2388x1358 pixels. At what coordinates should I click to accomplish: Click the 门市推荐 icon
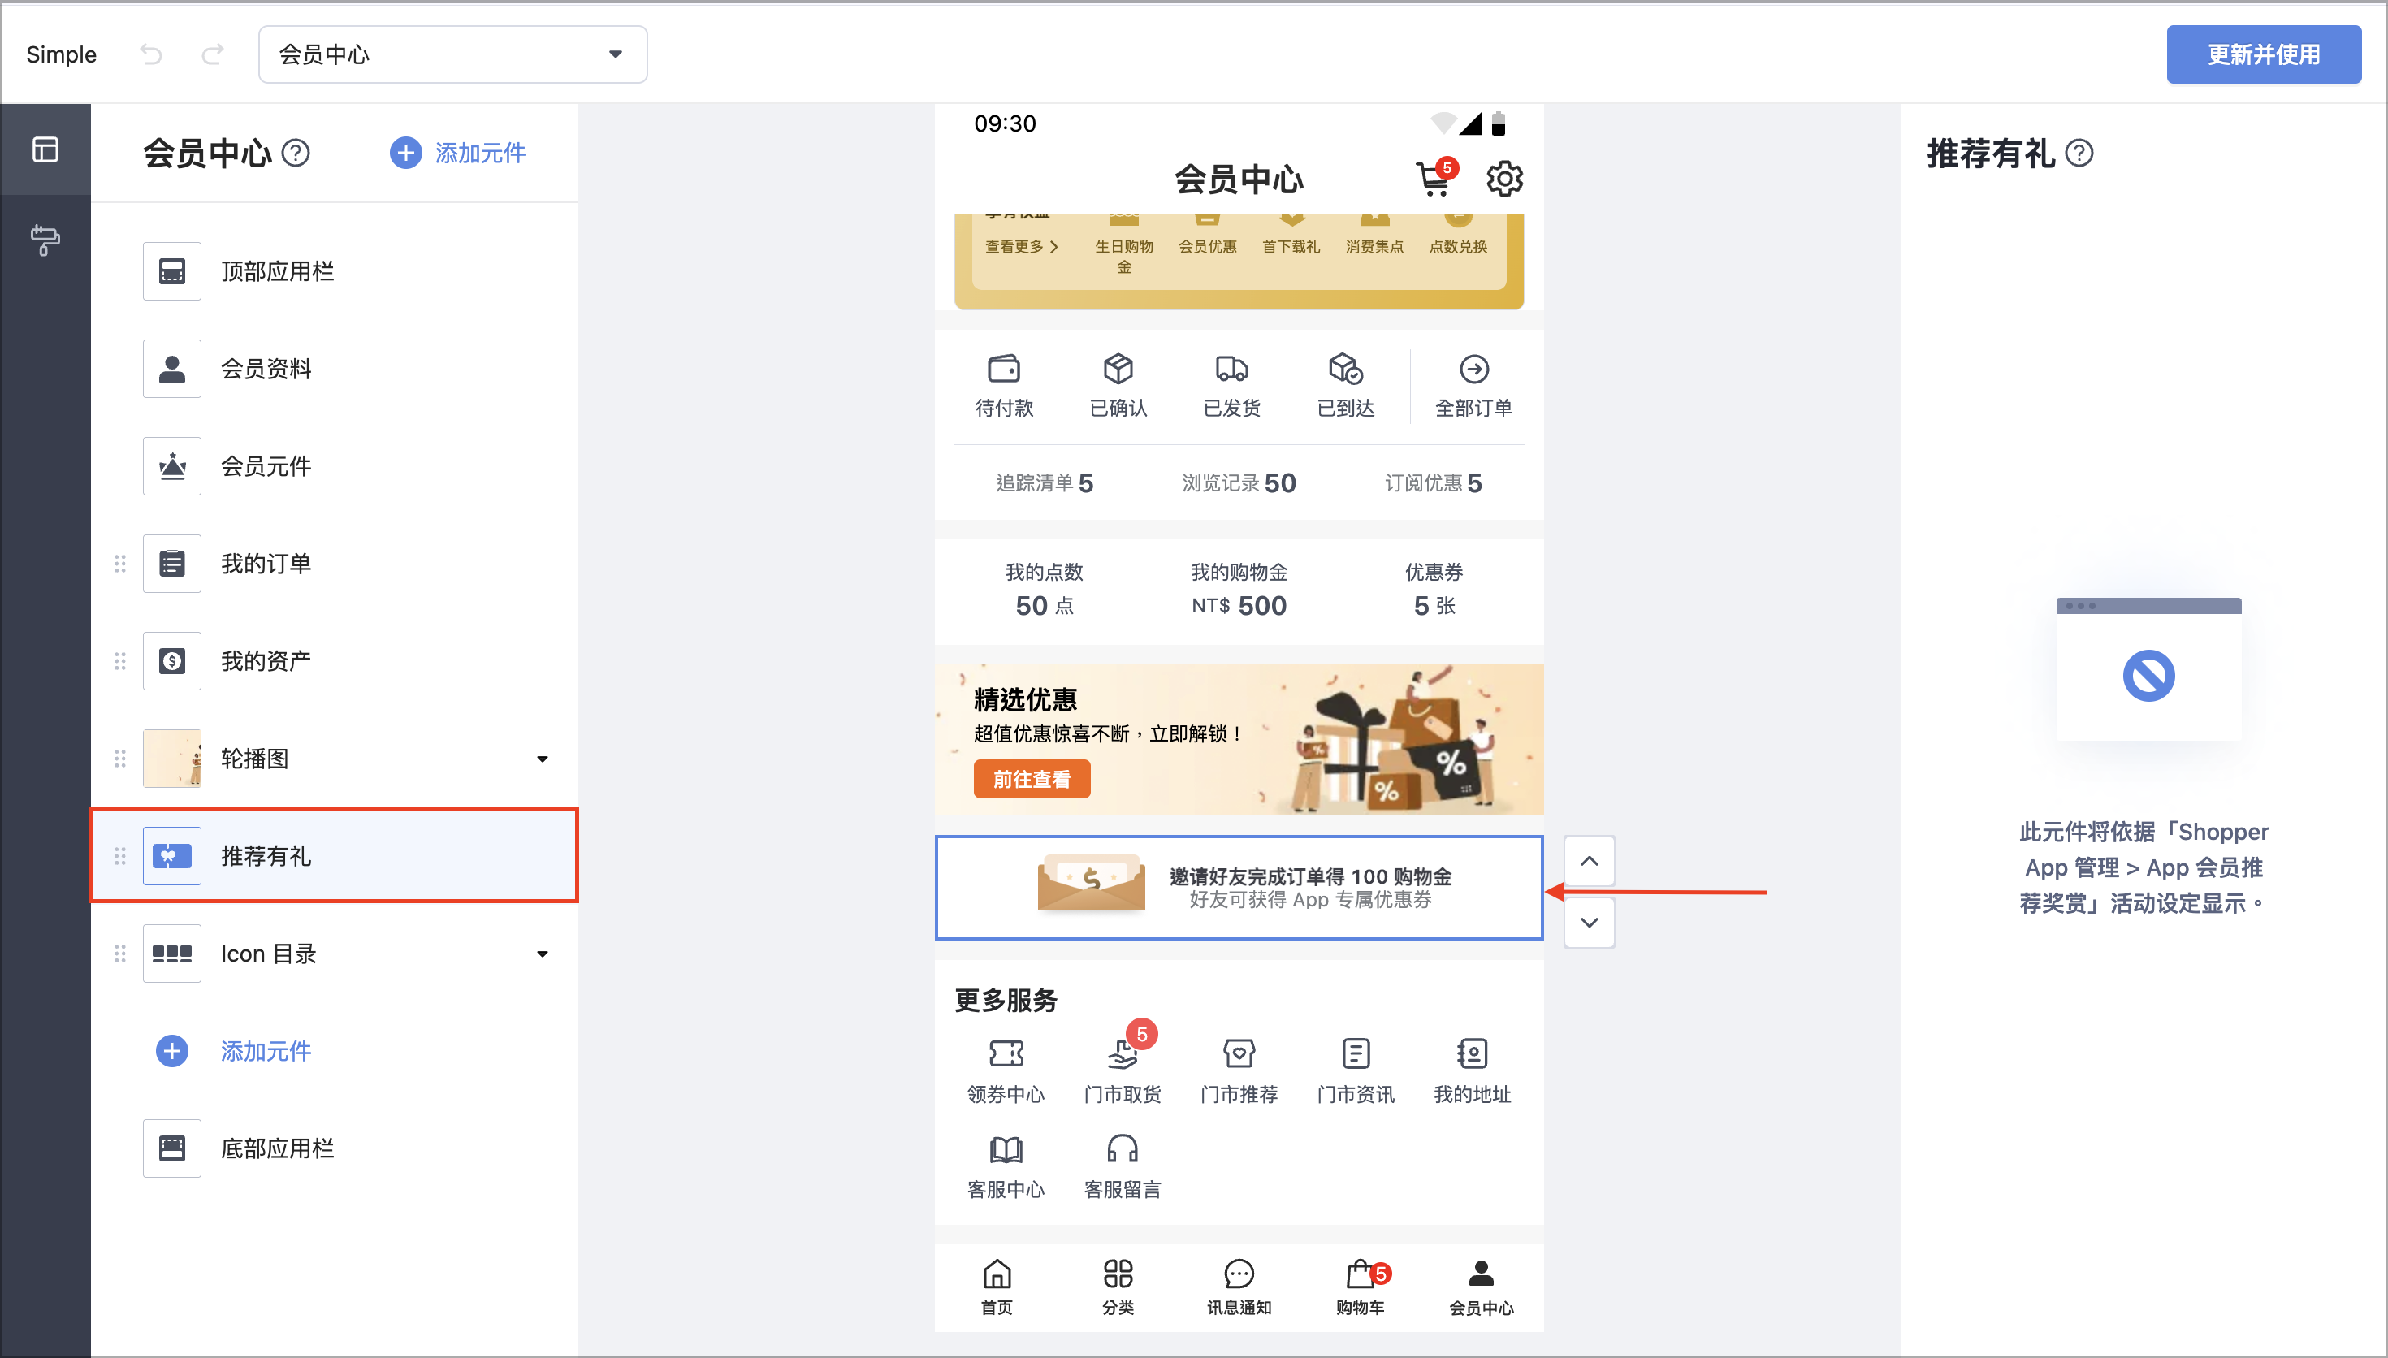coord(1239,1054)
